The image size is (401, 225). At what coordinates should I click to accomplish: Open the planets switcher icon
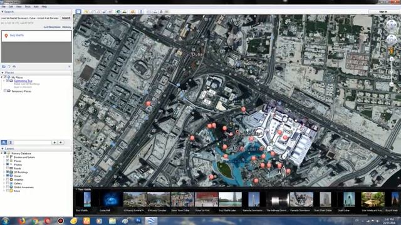[x=133, y=12]
